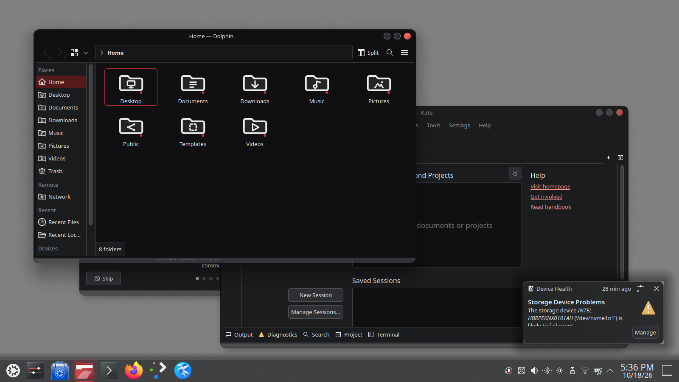Screen dimensions: 679x382
Task: Dismiss the Device Health notification
Action: 657,289
